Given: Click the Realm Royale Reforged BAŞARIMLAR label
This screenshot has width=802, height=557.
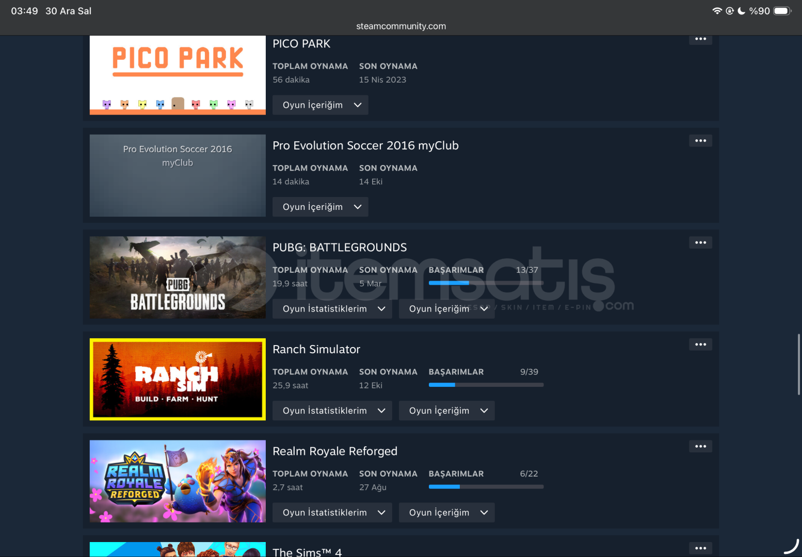Looking at the screenshot, I should 456,473.
